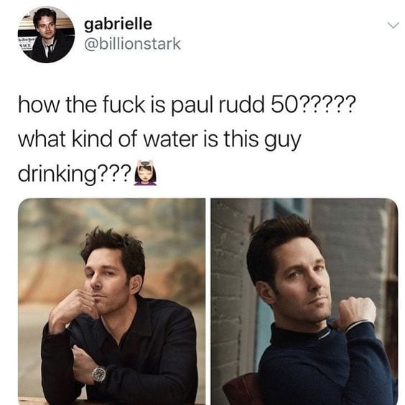Tap the newspaper sign inside profile avatar
The width and height of the screenshot is (405, 405).
click(25, 43)
